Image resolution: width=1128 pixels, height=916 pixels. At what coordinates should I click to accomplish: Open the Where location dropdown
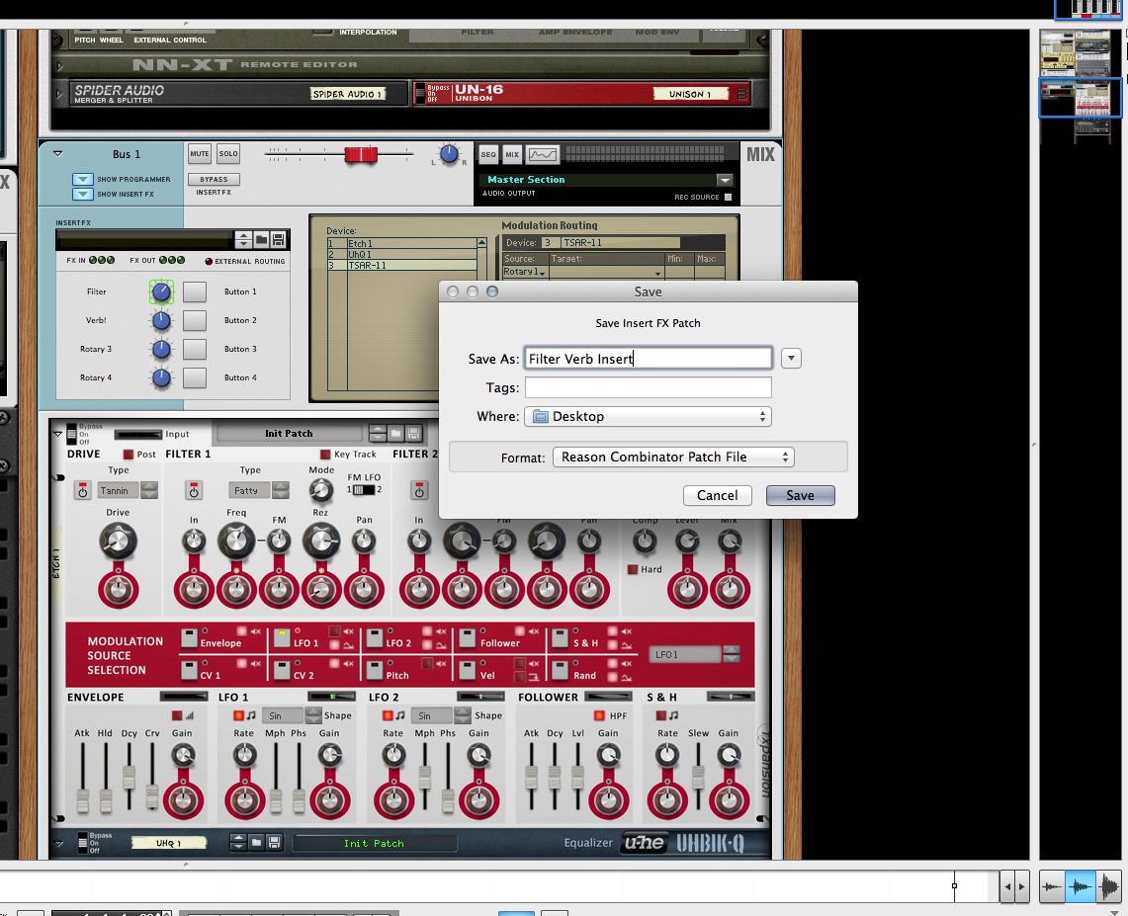pyautogui.click(x=648, y=416)
